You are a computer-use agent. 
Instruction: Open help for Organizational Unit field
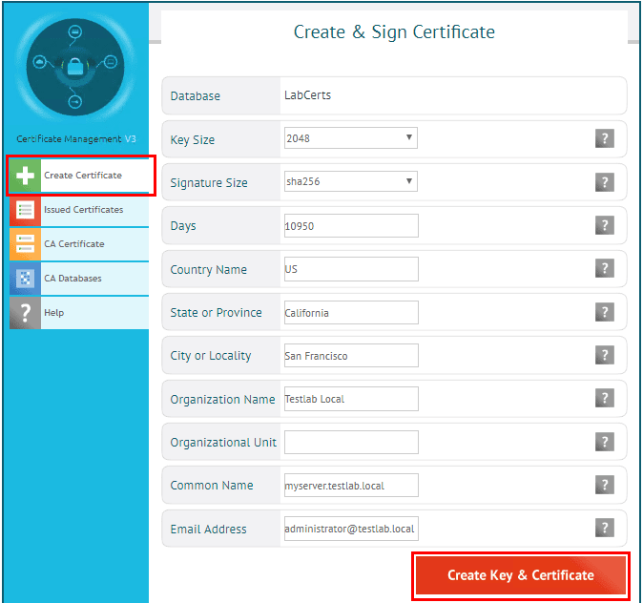[x=605, y=442]
